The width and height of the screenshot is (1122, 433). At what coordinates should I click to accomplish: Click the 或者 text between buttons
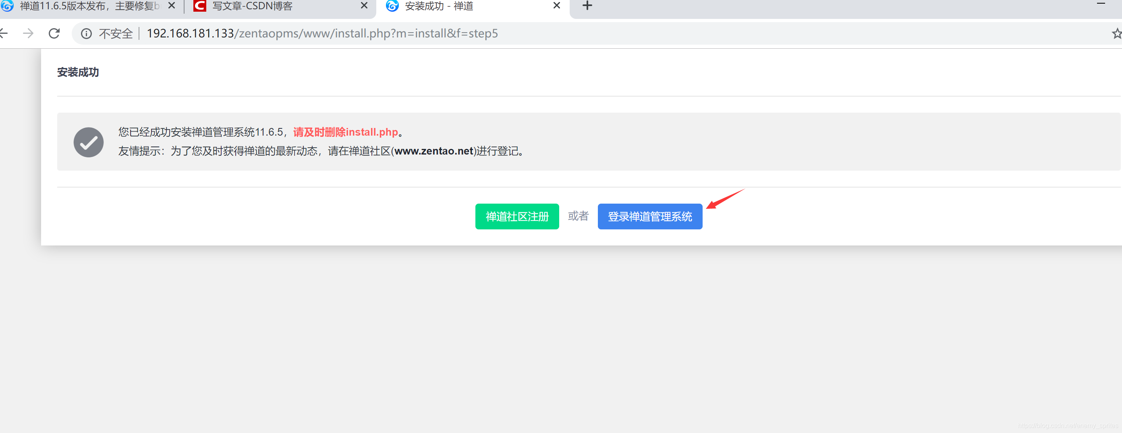coord(578,216)
